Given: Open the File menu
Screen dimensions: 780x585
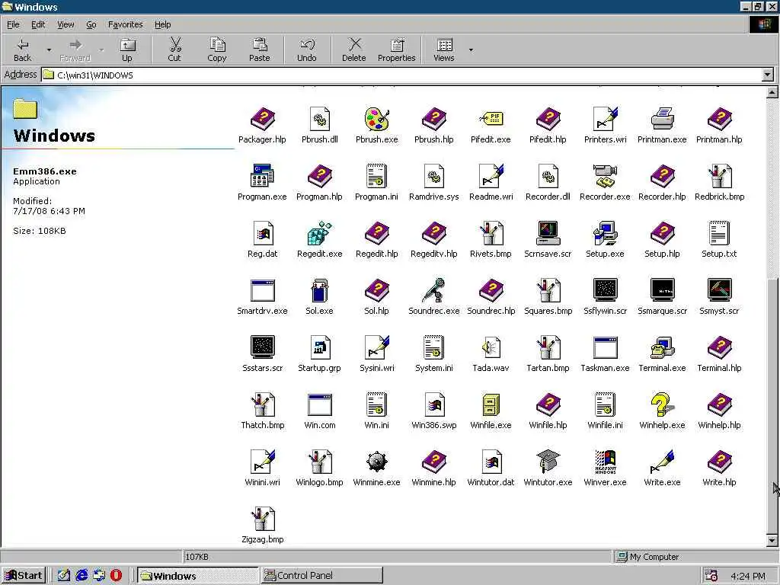Looking at the screenshot, I should click(x=14, y=24).
